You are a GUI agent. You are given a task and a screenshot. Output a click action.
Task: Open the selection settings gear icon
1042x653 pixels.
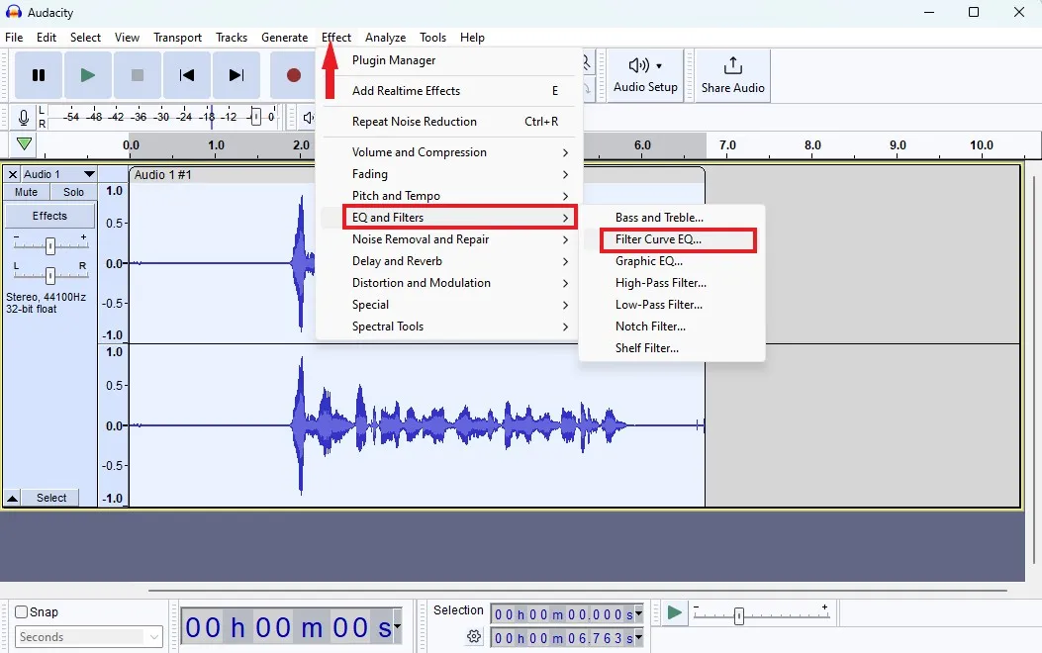474,636
